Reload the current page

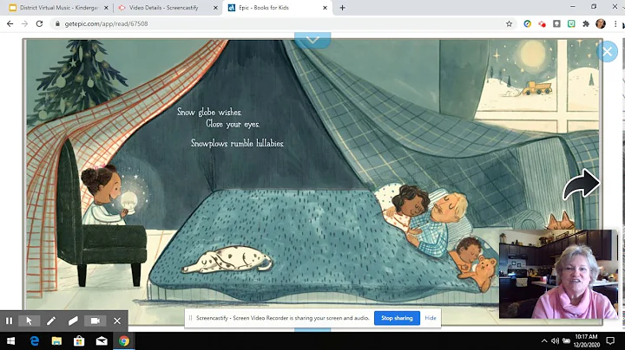[39, 24]
